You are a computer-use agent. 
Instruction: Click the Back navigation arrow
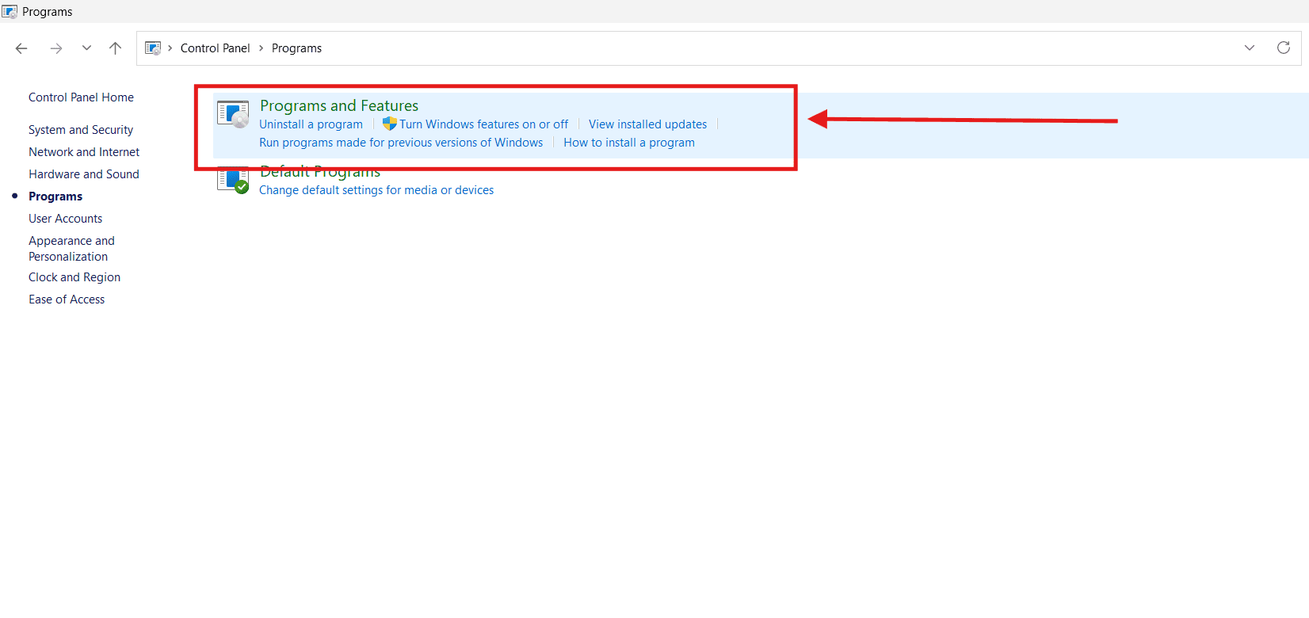coord(21,48)
